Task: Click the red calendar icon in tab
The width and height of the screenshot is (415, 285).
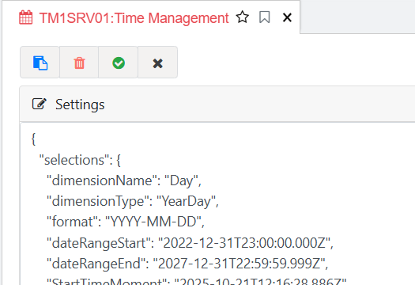Action: coord(26,17)
